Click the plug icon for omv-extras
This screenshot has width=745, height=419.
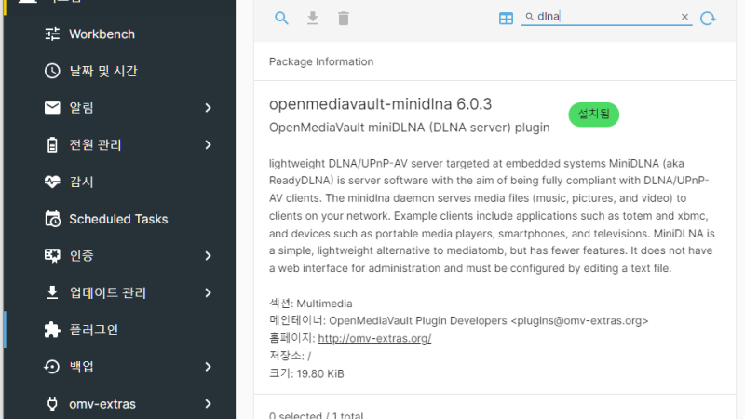(x=52, y=404)
